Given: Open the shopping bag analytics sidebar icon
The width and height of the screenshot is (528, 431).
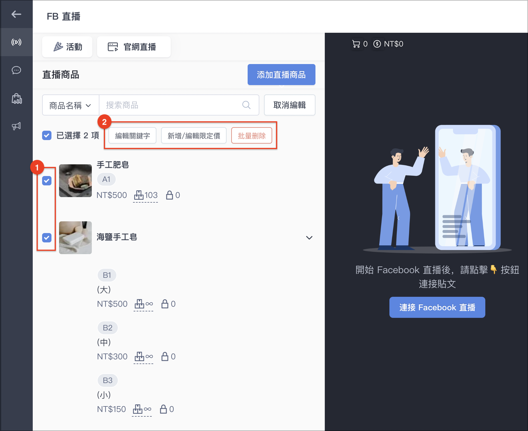Looking at the screenshot, I should (17, 99).
